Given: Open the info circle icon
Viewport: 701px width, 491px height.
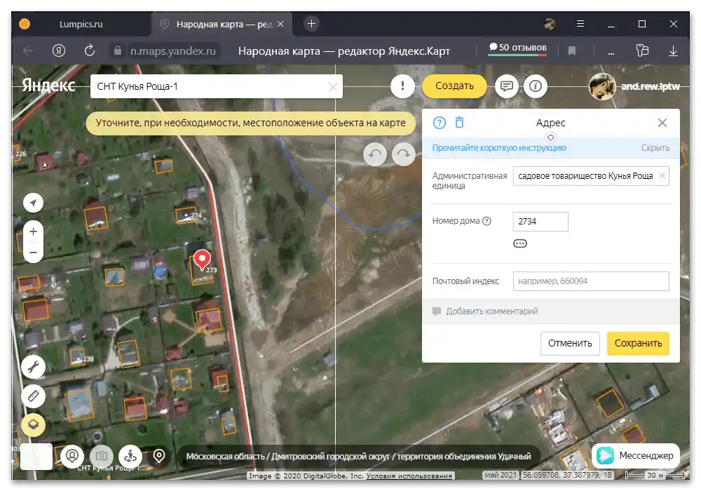Looking at the screenshot, I should (536, 86).
